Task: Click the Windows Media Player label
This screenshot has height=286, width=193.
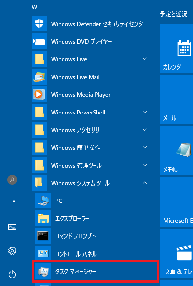Action: (x=81, y=95)
